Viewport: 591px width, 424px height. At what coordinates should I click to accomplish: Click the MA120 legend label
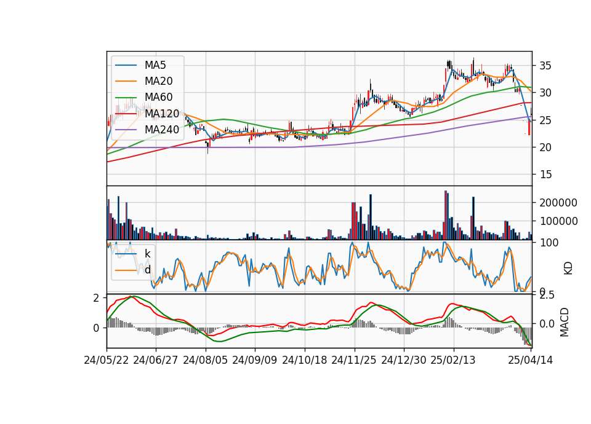point(162,113)
